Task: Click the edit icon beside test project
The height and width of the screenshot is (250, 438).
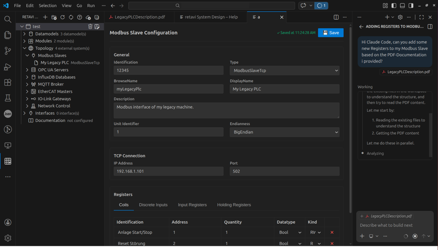Action: click(97, 26)
